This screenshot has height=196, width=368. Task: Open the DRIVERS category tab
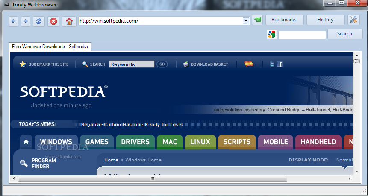(x=135, y=142)
